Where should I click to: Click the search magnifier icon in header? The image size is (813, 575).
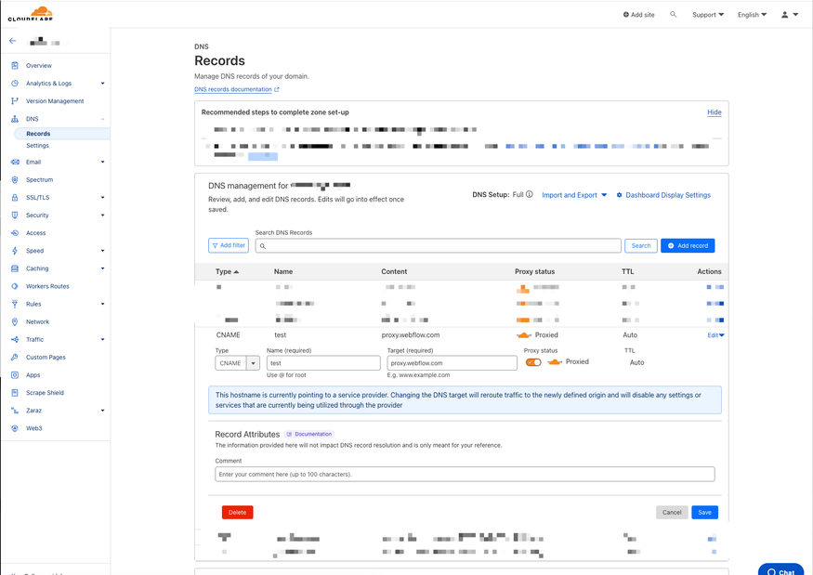tap(674, 15)
